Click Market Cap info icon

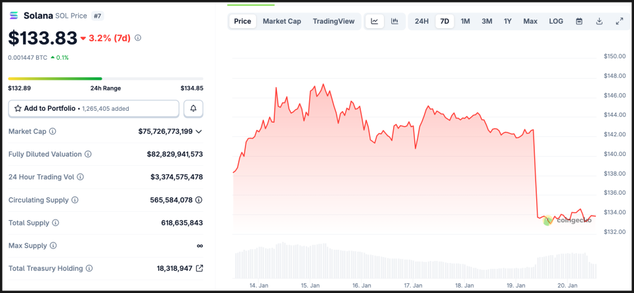(53, 131)
